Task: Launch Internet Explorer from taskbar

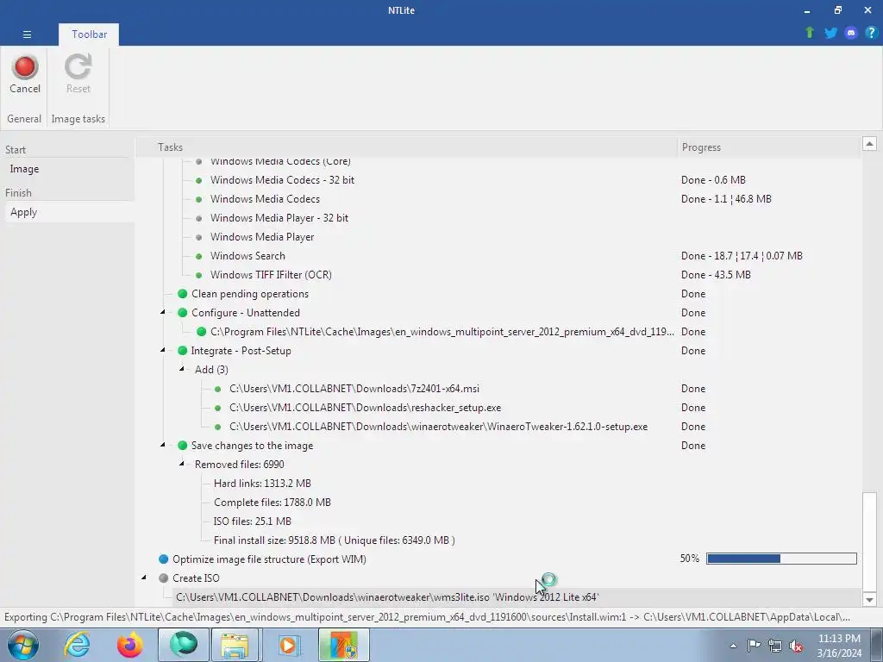Action: [77, 645]
